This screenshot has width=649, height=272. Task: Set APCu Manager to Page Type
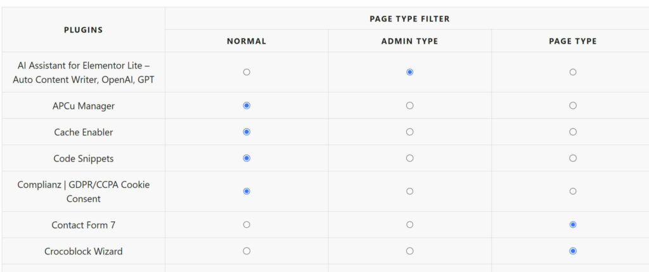tap(573, 106)
